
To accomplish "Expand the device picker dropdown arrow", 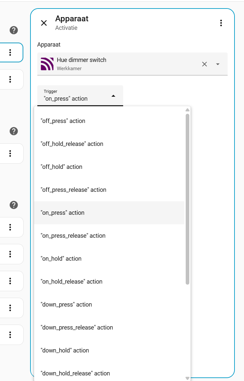I will [218, 64].
